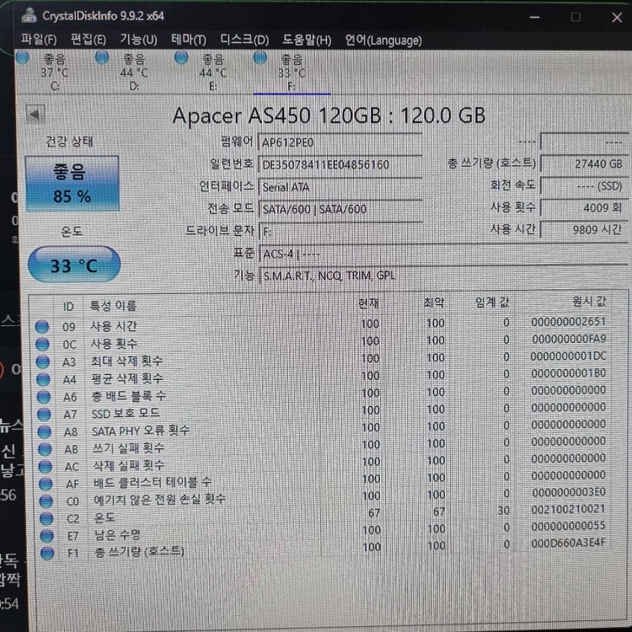This screenshot has height=632, width=632.
Task: Click power on hours value 9809 시간
Action: [585, 230]
